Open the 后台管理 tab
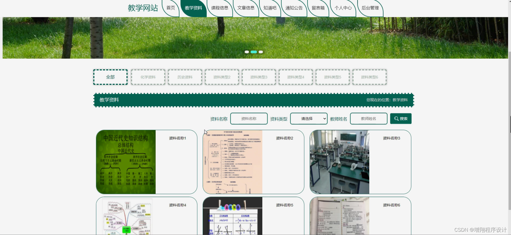Screen dimensions: 511x235 [370, 8]
